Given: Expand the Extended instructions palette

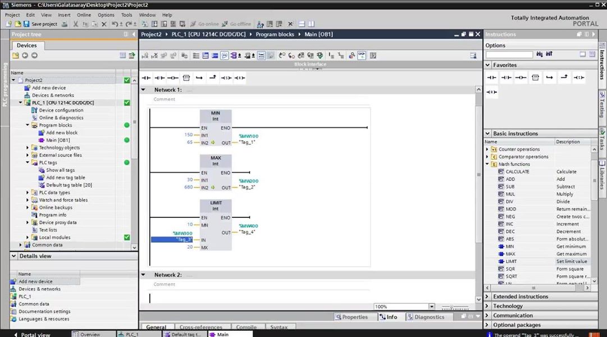Looking at the screenshot, I should [488, 297].
